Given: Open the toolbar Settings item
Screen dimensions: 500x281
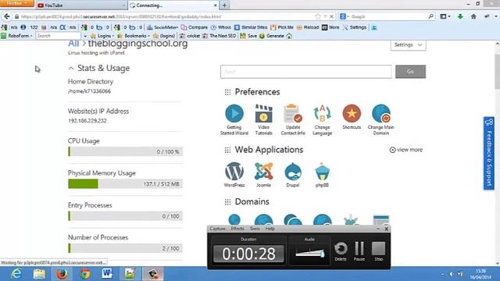Looking at the screenshot, I should (355, 27).
